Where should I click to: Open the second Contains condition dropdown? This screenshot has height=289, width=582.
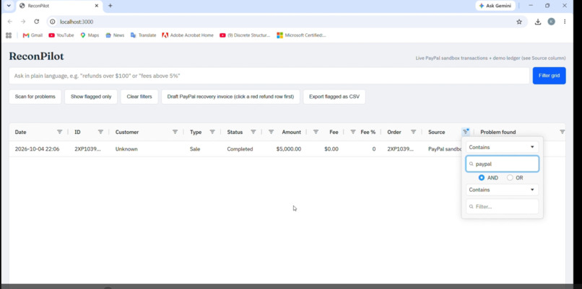click(x=502, y=190)
